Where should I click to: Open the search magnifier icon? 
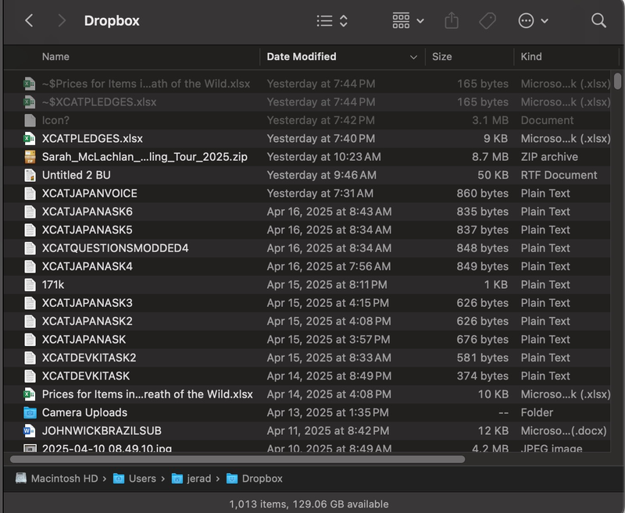(x=598, y=21)
